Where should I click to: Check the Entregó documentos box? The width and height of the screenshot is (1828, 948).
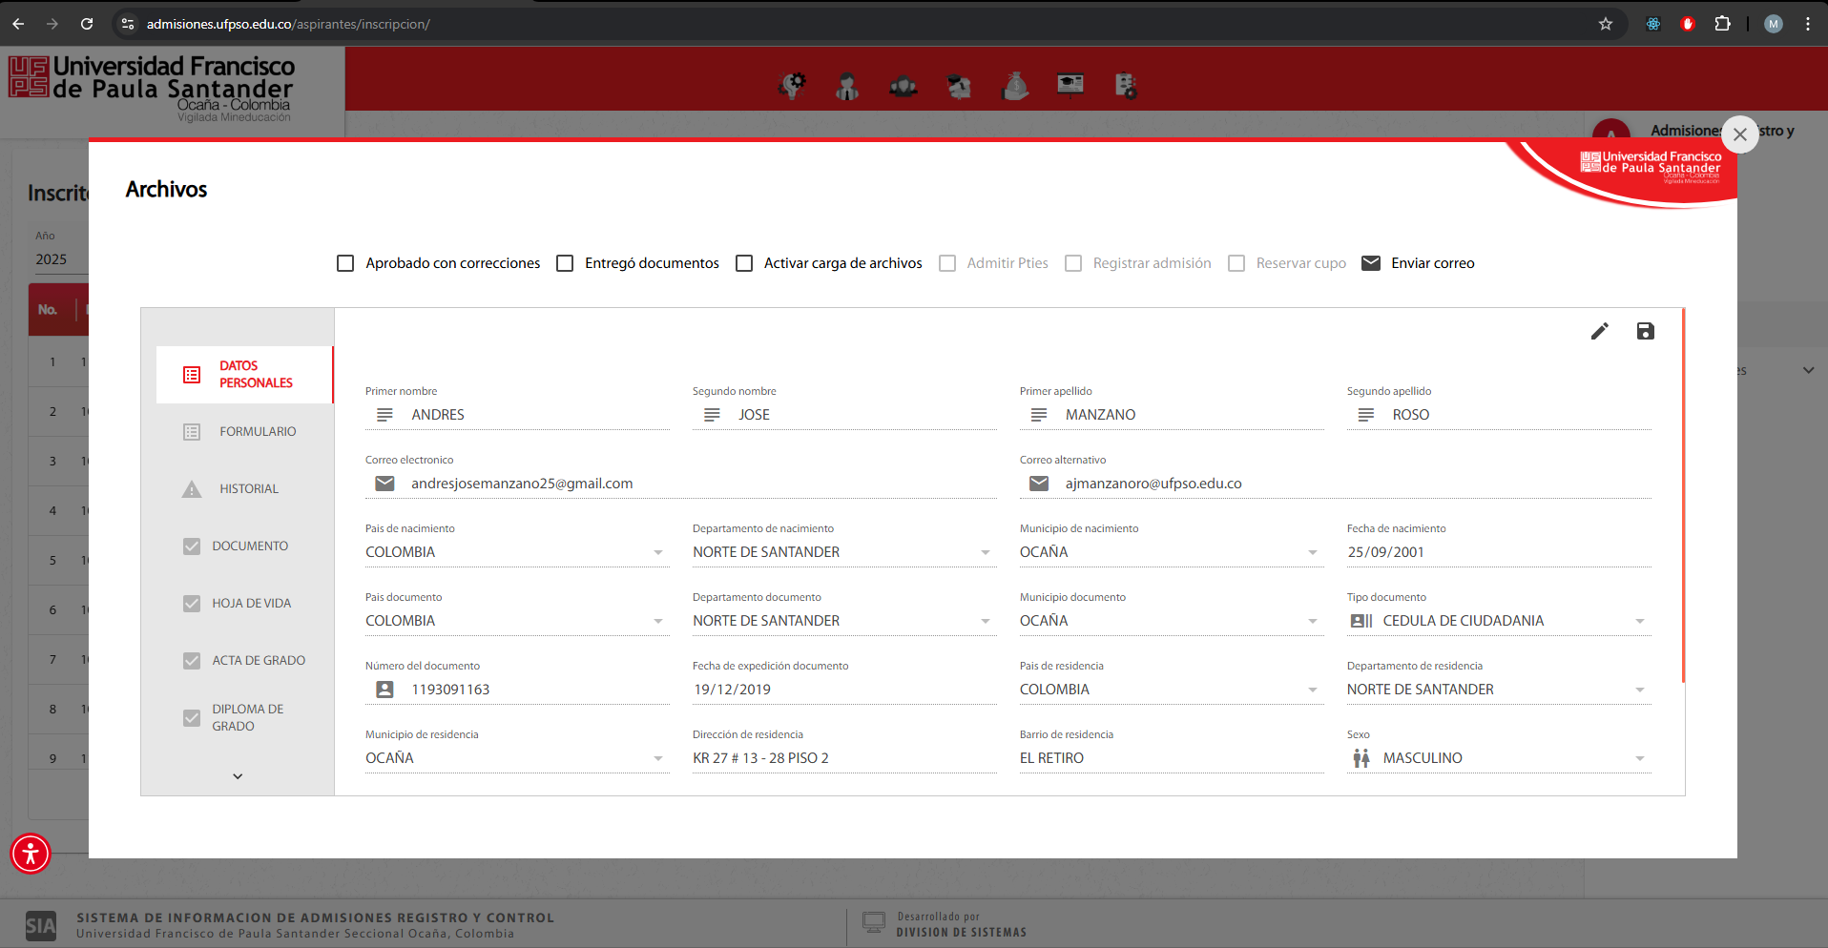click(x=565, y=263)
